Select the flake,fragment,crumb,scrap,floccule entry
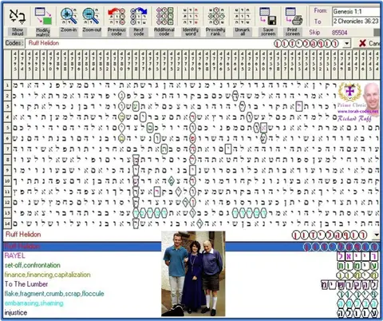This screenshot has height=321, width=383. coord(54,294)
